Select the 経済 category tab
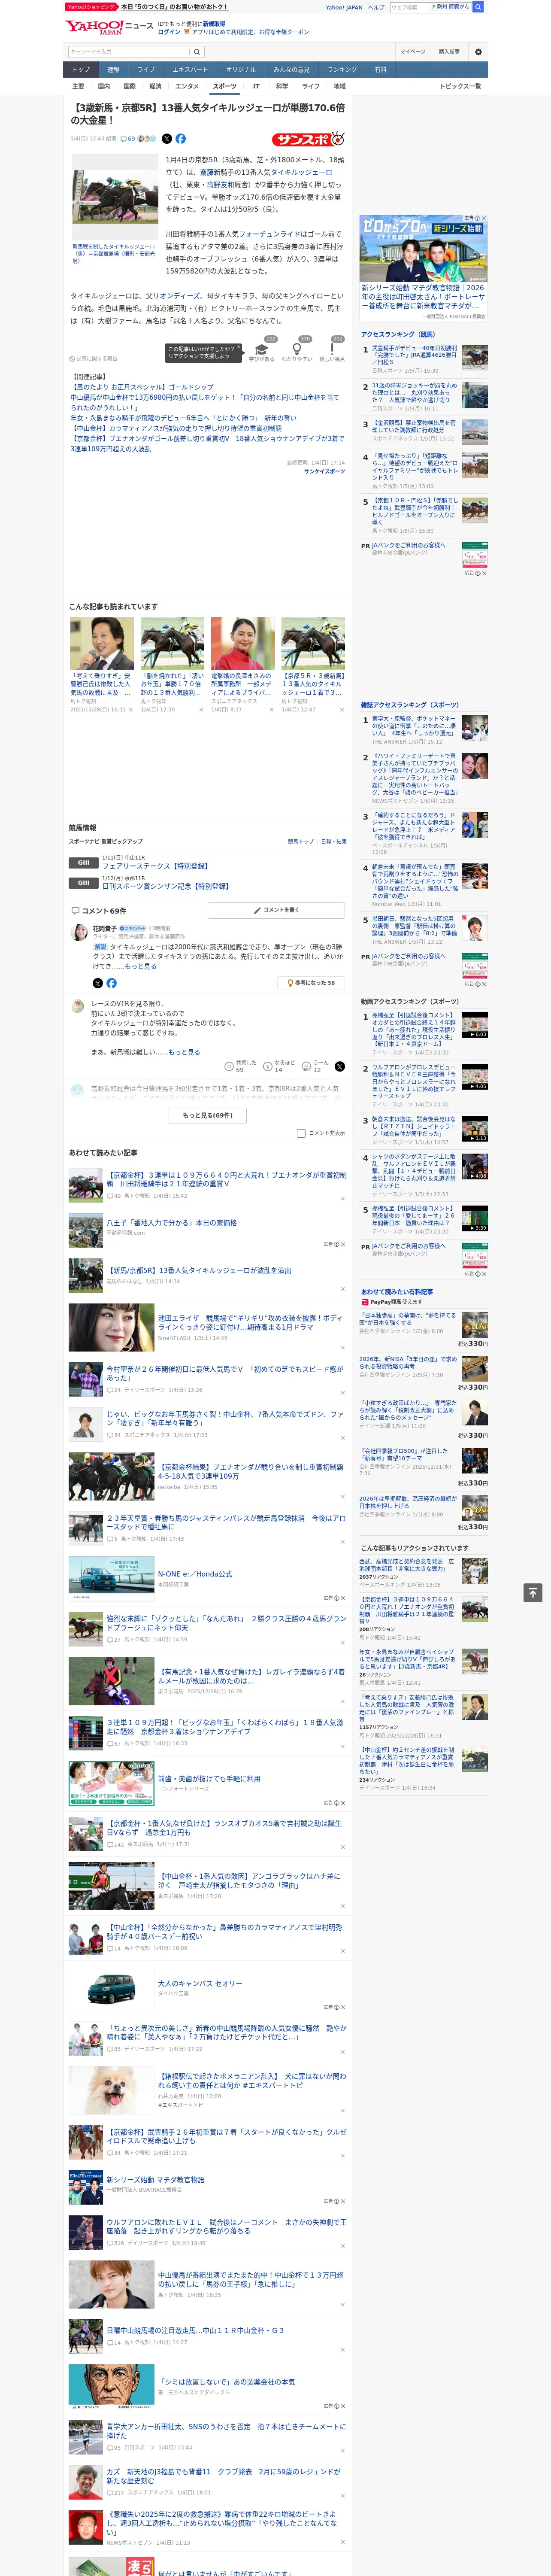Viewport: 551px width, 2576px height. (x=155, y=87)
